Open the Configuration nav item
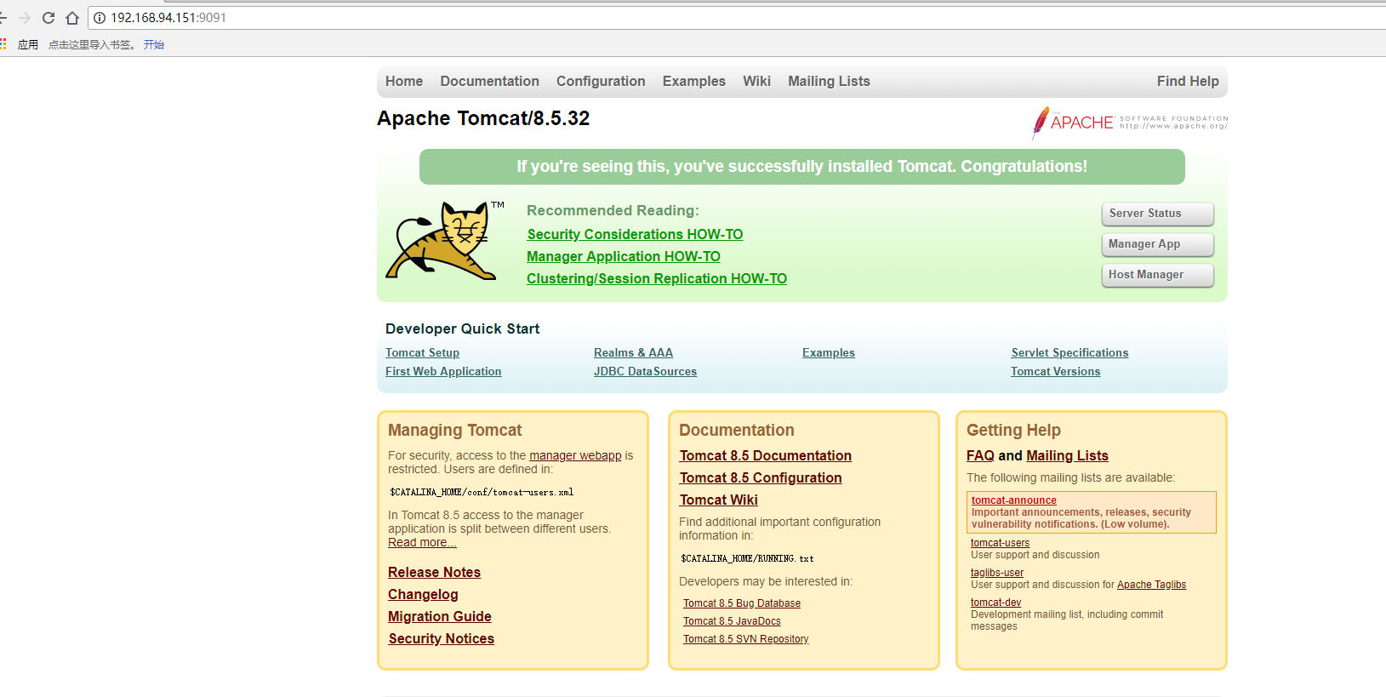 click(x=601, y=82)
